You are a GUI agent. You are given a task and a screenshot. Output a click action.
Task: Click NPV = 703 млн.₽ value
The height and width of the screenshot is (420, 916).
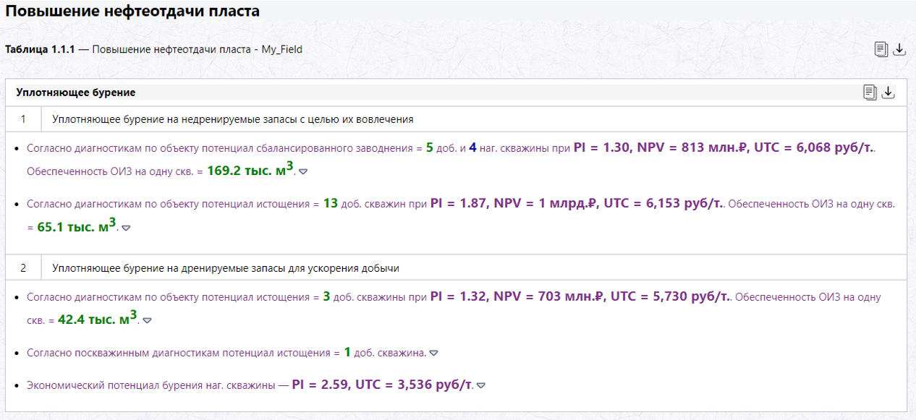pyautogui.click(x=548, y=296)
